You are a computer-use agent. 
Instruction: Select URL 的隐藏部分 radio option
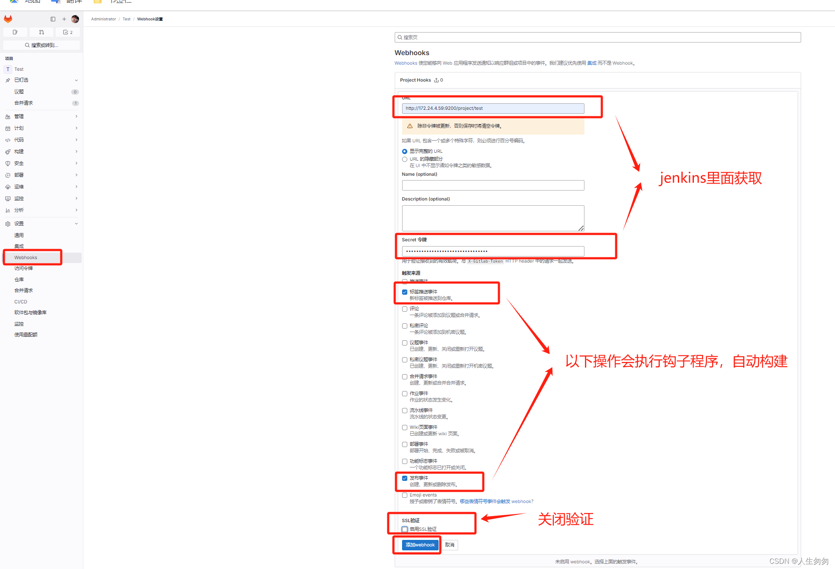coord(405,159)
